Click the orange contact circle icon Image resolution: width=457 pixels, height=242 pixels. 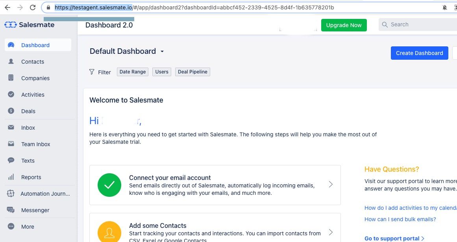pos(109,232)
